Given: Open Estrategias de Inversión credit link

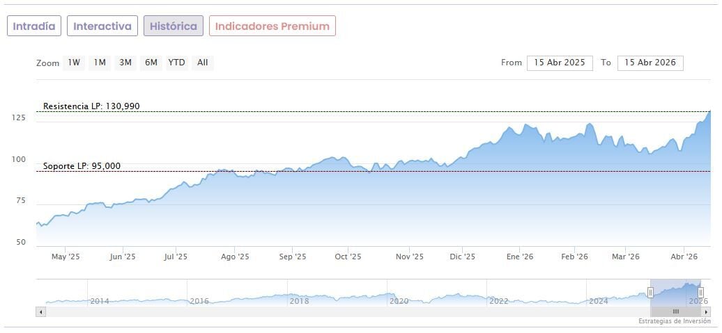Looking at the screenshot, I should 675,321.
